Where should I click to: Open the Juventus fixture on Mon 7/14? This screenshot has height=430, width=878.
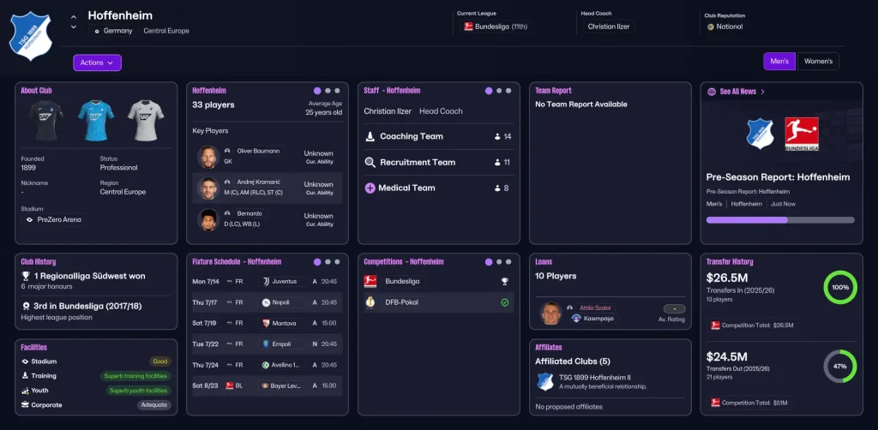tap(268, 281)
